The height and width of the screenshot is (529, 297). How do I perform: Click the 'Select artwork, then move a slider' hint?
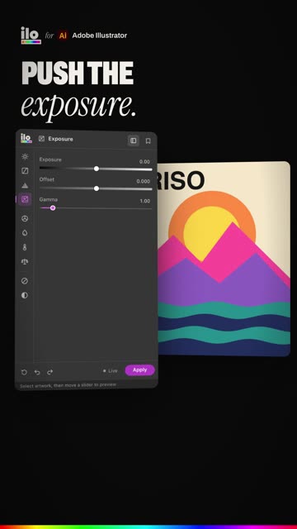point(68,385)
